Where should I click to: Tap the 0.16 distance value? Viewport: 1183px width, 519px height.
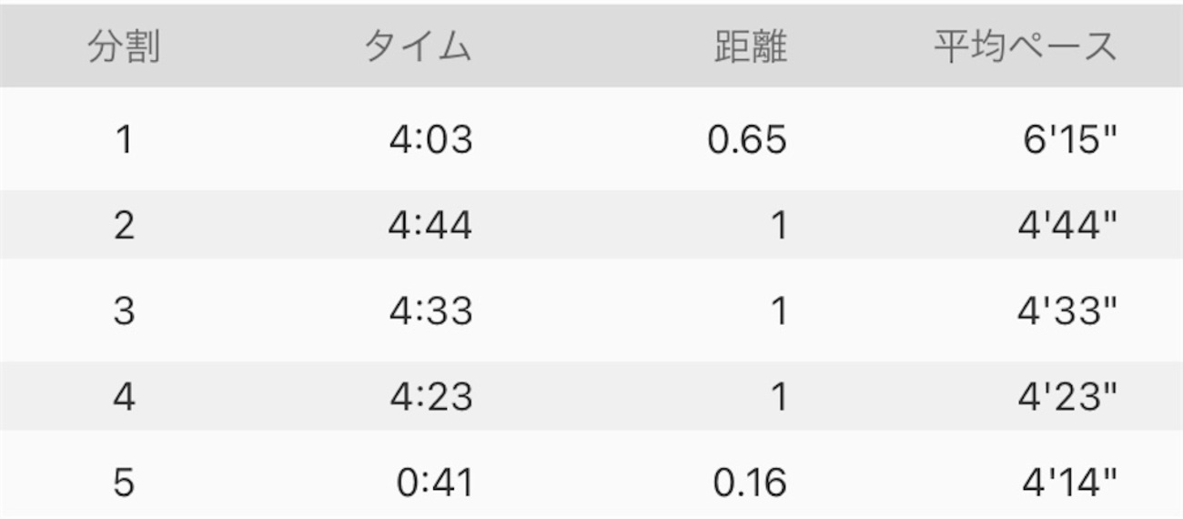[749, 483]
